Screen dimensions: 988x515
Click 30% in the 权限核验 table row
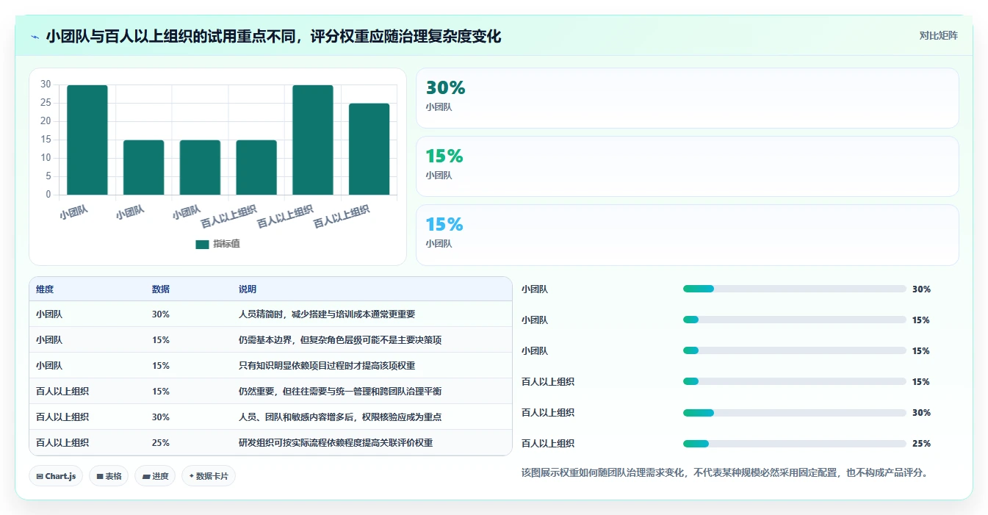pyautogui.click(x=161, y=417)
